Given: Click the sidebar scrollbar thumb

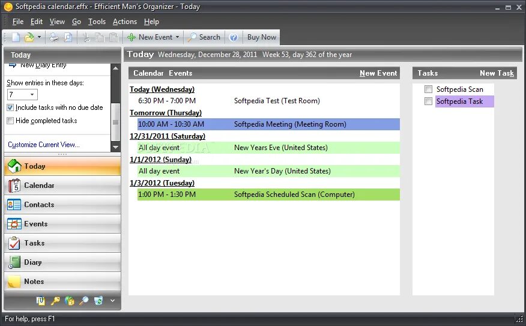Looking at the screenshot, I should pos(115,122).
